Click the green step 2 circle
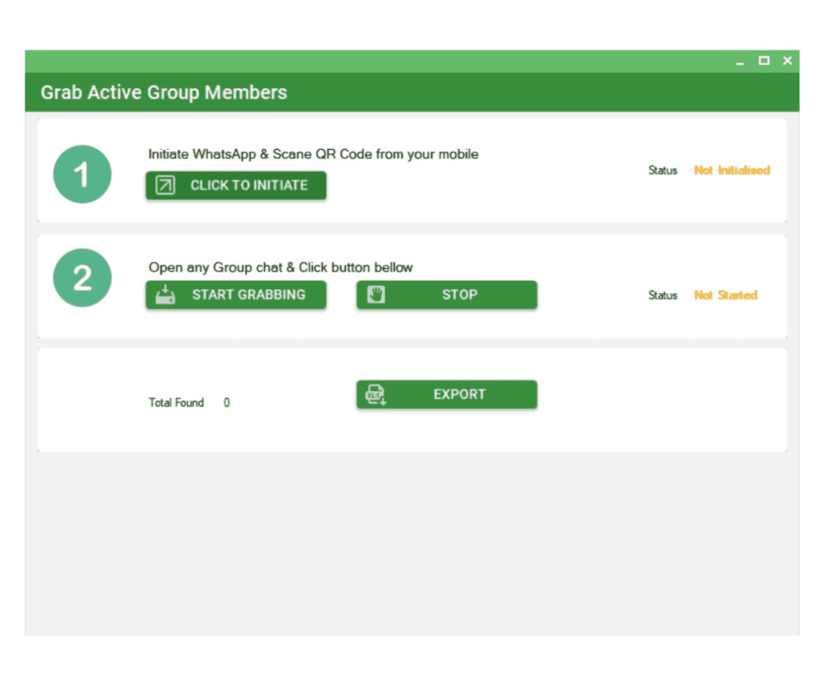This screenshot has width=822, height=688. [x=82, y=278]
